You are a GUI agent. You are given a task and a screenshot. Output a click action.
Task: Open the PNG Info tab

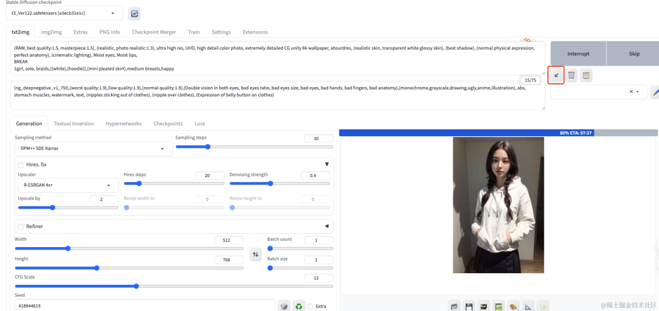point(110,32)
